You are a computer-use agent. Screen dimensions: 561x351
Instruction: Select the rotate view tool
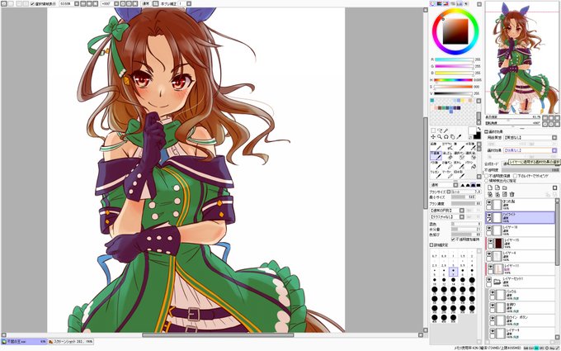point(446,137)
